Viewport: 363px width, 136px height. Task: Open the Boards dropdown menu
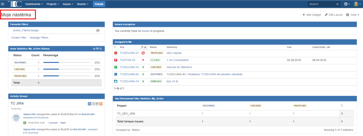point(82,4)
